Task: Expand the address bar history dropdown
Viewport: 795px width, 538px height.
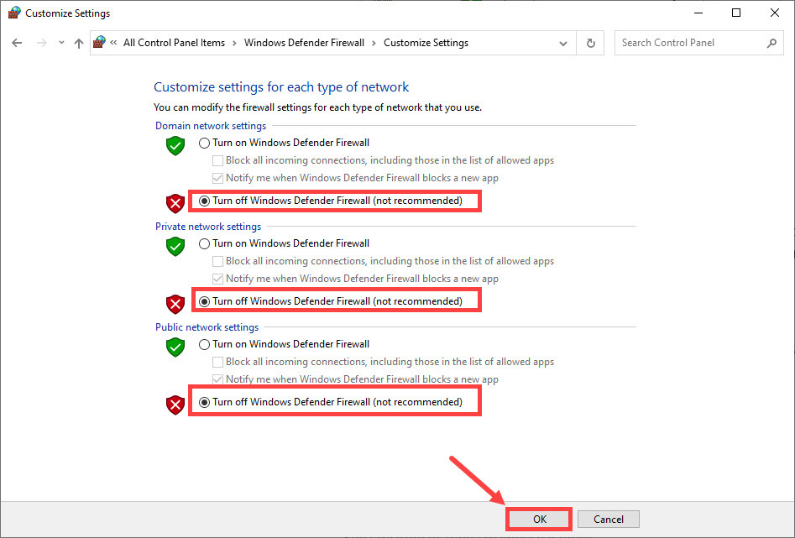Action: (562, 44)
